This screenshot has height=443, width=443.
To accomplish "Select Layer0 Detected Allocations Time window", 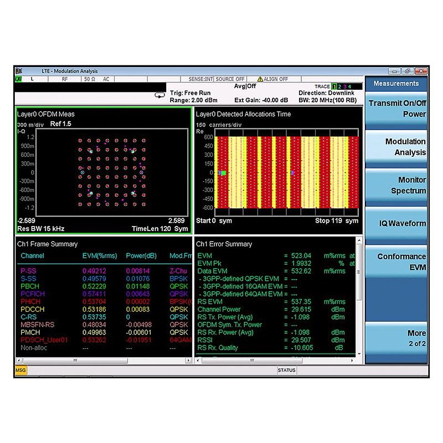I will pos(279,171).
